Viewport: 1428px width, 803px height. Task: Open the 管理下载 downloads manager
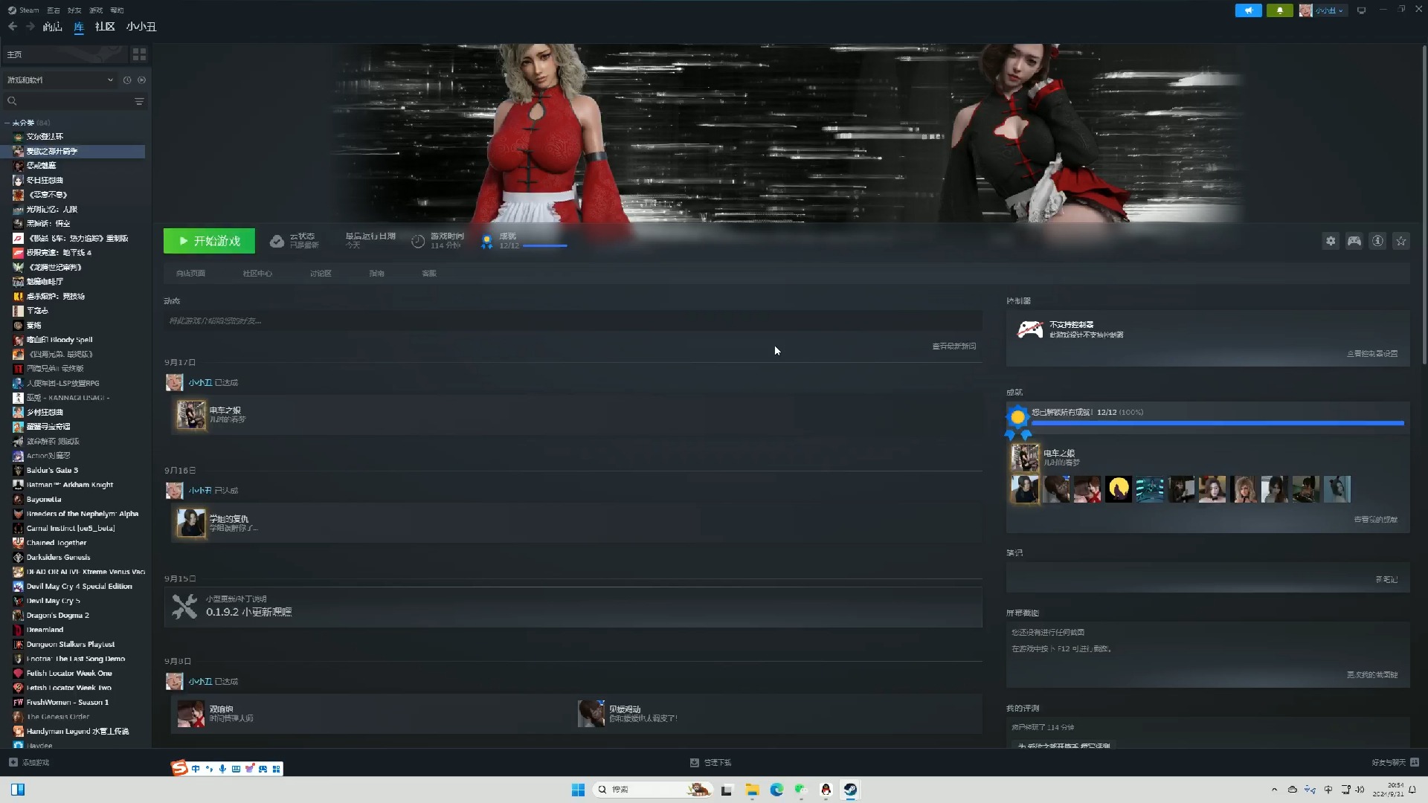[x=711, y=762]
